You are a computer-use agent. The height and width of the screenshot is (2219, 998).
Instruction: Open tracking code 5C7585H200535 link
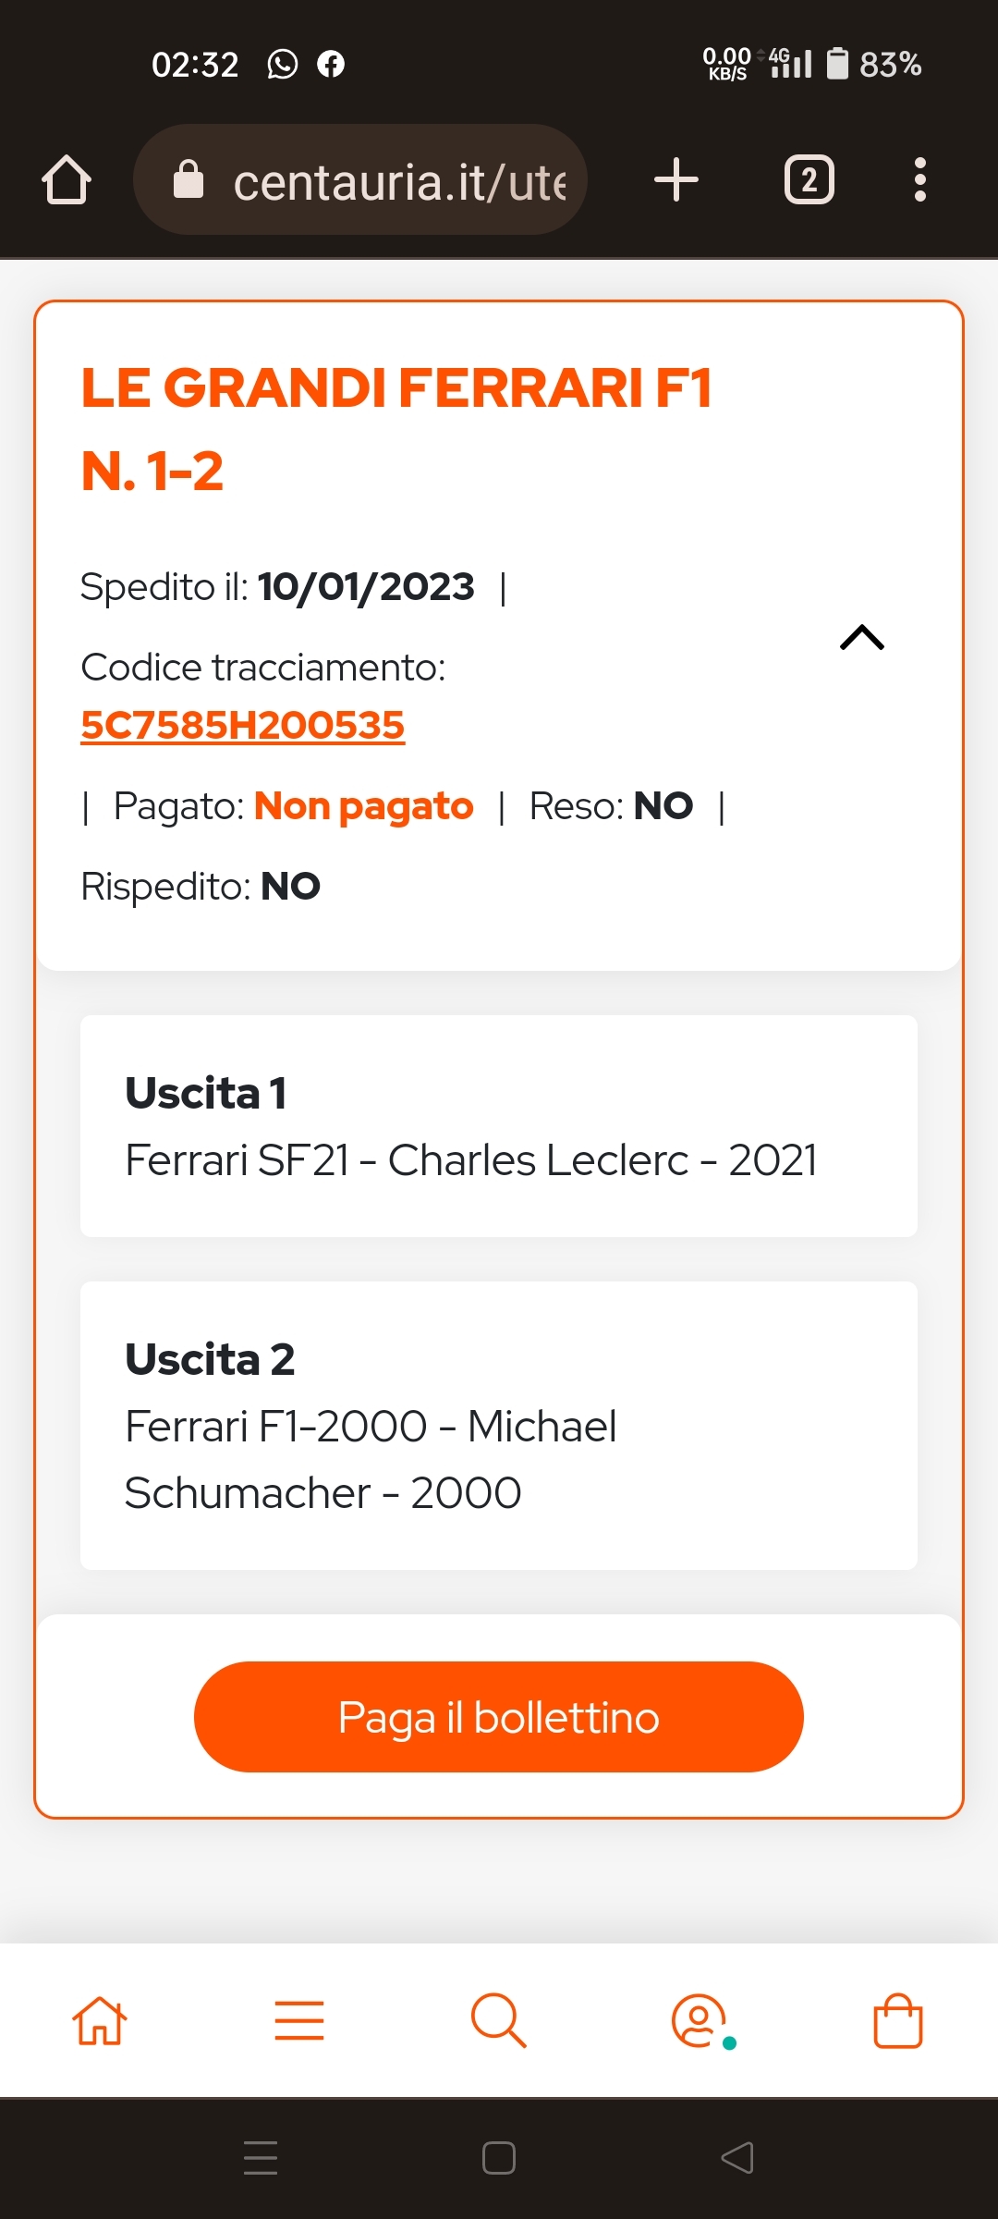(x=242, y=726)
